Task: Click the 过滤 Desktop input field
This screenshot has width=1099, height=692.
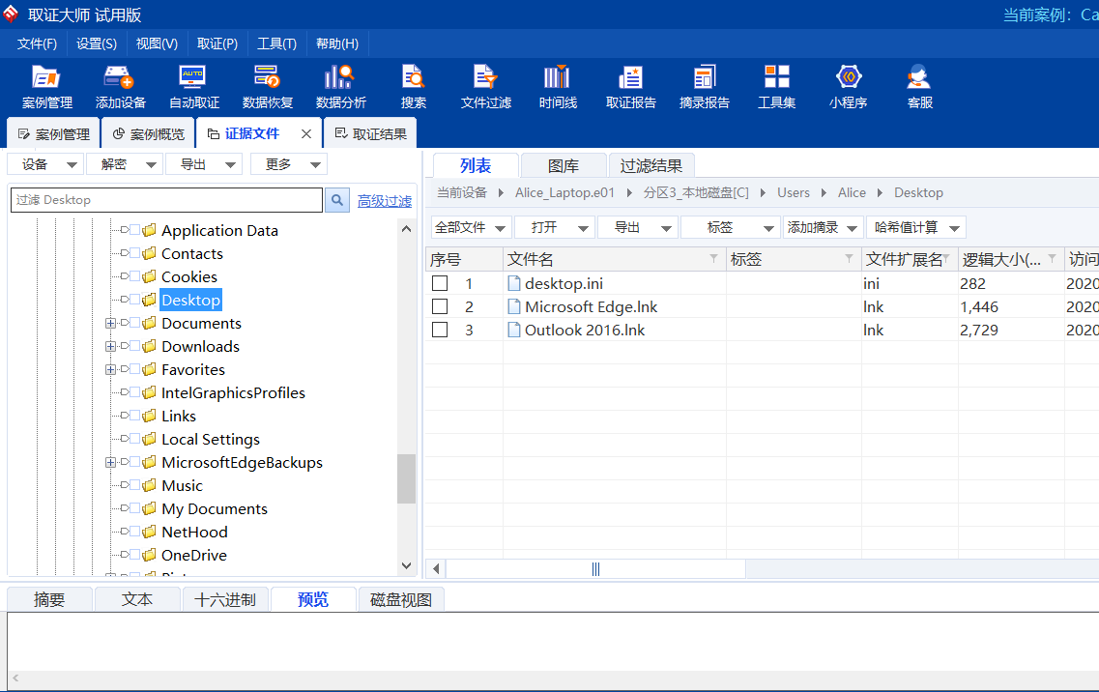Action: point(167,200)
